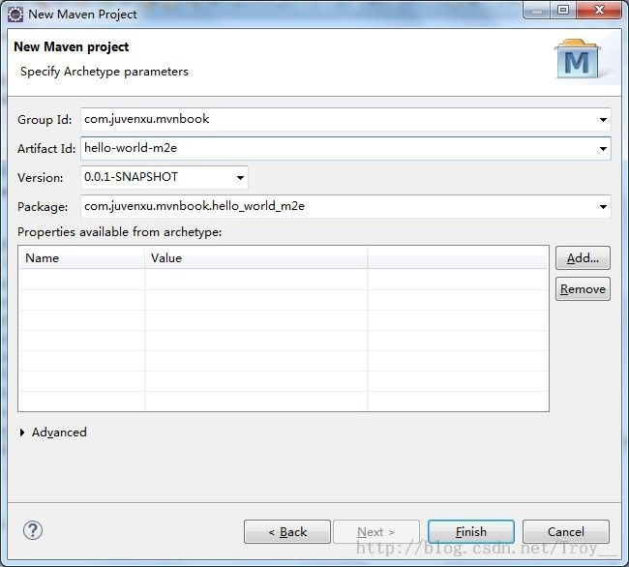Open the help question mark icon
The image size is (629, 567).
click(33, 530)
